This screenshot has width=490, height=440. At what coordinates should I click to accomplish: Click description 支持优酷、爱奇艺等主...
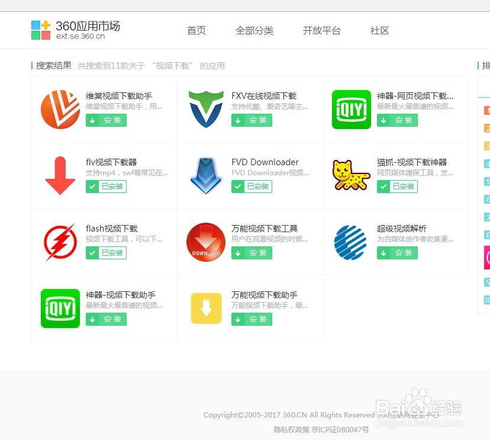[270, 107]
